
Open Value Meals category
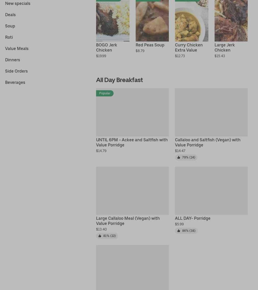tap(17, 48)
